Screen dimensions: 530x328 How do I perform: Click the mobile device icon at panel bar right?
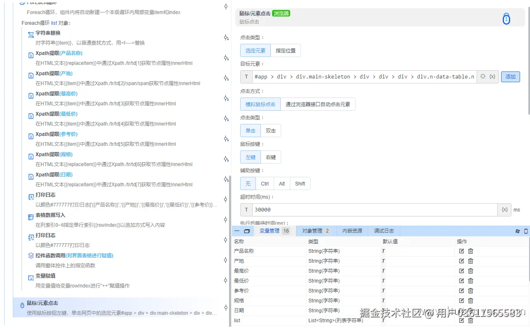click(526, 231)
